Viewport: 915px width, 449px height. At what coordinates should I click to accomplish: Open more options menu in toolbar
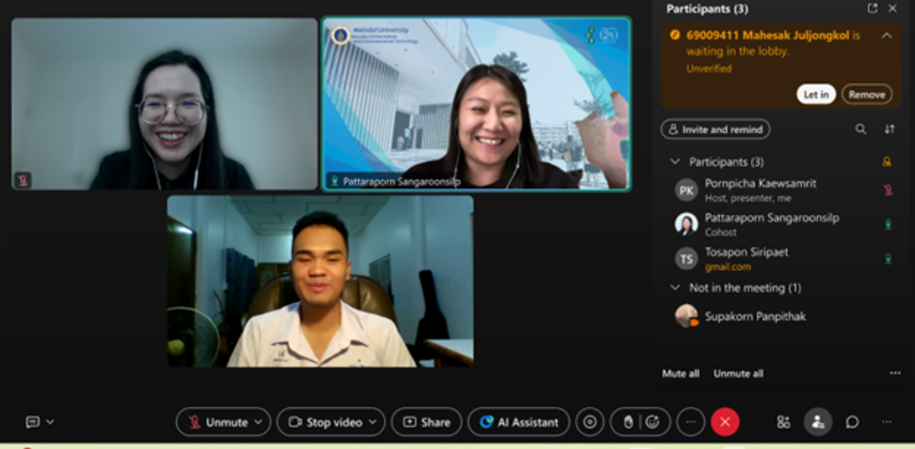690,422
